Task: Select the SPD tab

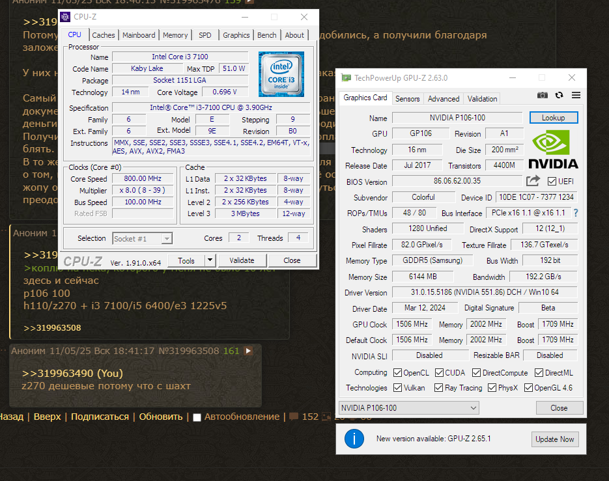Action: [205, 35]
